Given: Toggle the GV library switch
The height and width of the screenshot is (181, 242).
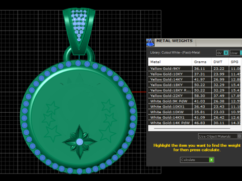Looking at the screenshot, I should pos(222,53).
